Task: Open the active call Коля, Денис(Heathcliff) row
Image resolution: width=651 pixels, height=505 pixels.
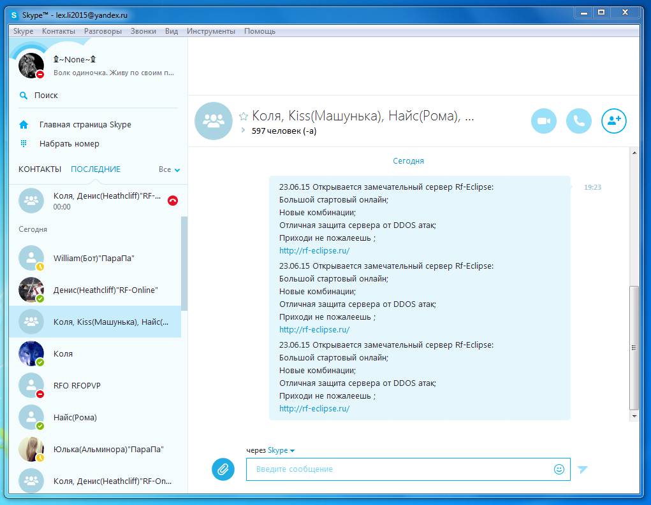Action: coord(98,201)
